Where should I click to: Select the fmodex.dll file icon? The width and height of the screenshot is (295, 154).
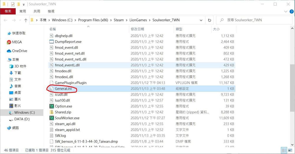[51, 71]
